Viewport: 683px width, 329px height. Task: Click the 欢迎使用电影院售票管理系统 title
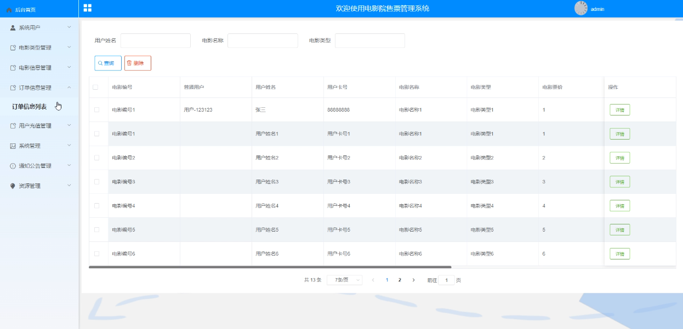(x=383, y=9)
